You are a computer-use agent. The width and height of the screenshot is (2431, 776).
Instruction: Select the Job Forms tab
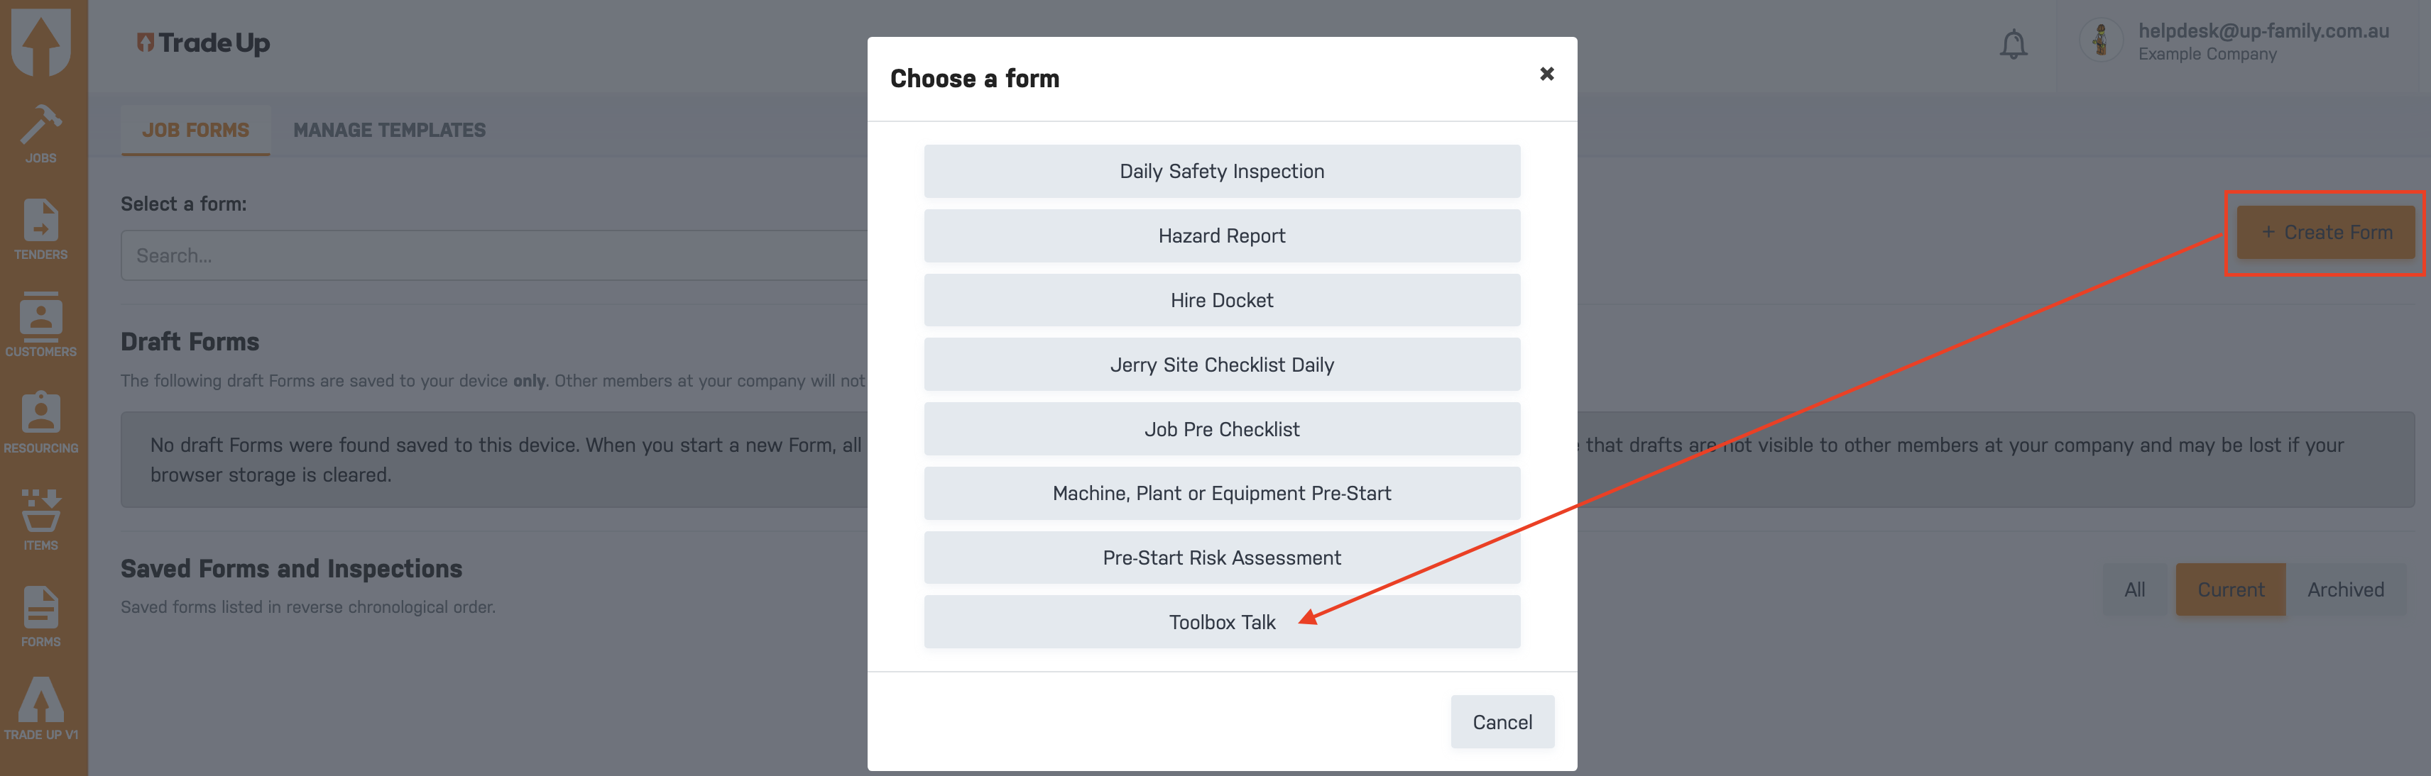[195, 130]
